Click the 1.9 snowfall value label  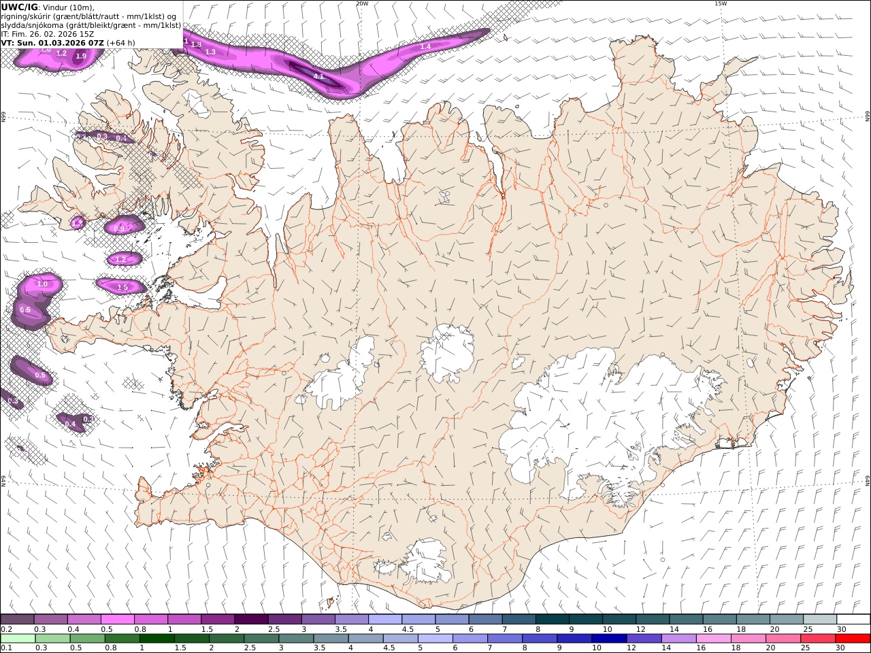81,56
